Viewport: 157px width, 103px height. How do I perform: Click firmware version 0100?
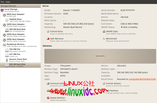tap(66, 14)
